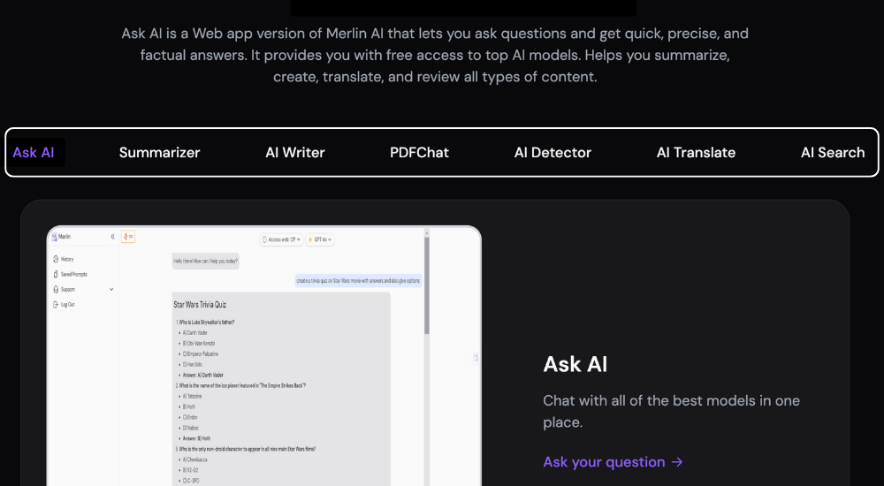The height and width of the screenshot is (486, 884).
Task: Click the non-droid character question text
Action: click(x=247, y=450)
